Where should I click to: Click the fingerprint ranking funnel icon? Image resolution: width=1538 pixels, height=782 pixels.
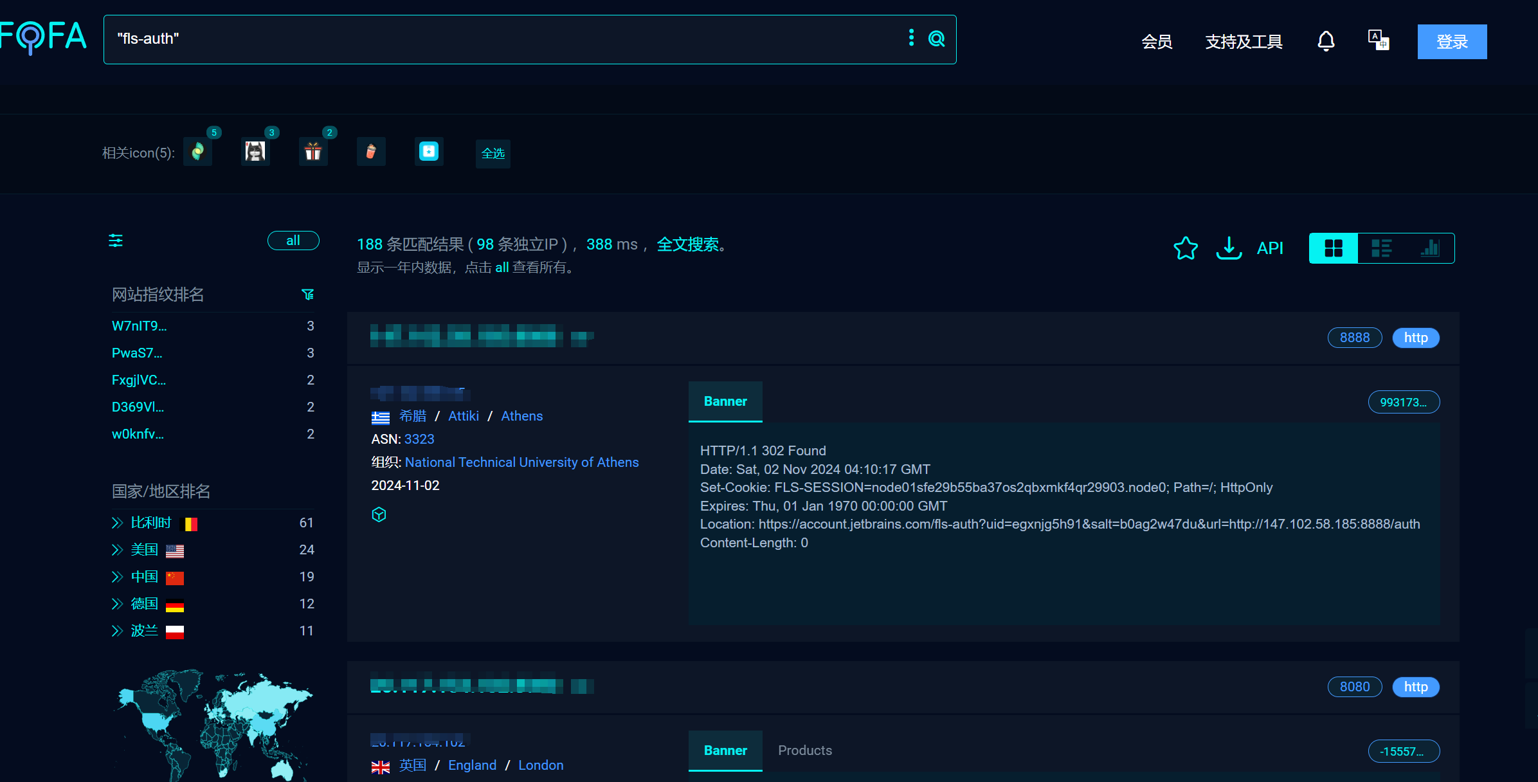point(308,295)
